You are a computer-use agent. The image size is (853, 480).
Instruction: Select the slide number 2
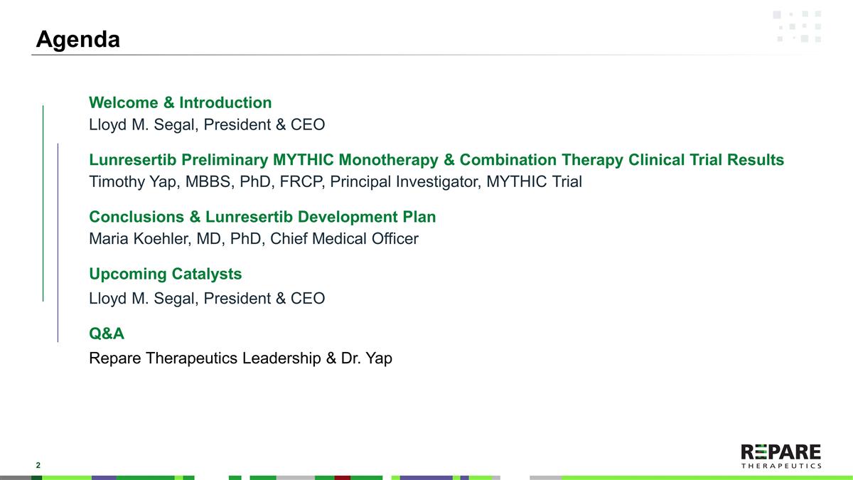(38, 465)
